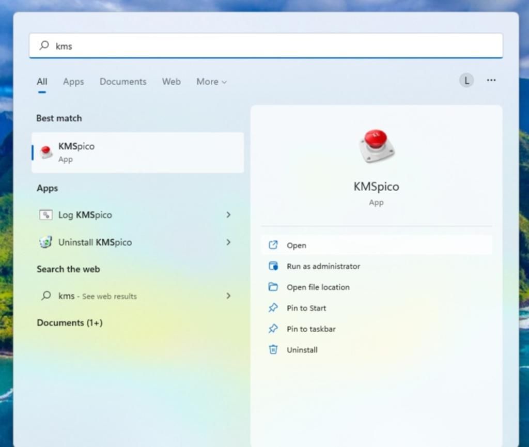This screenshot has height=447, width=529.
Task: Expand the Uninstall KMSpico chevron
Action: [x=228, y=242]
